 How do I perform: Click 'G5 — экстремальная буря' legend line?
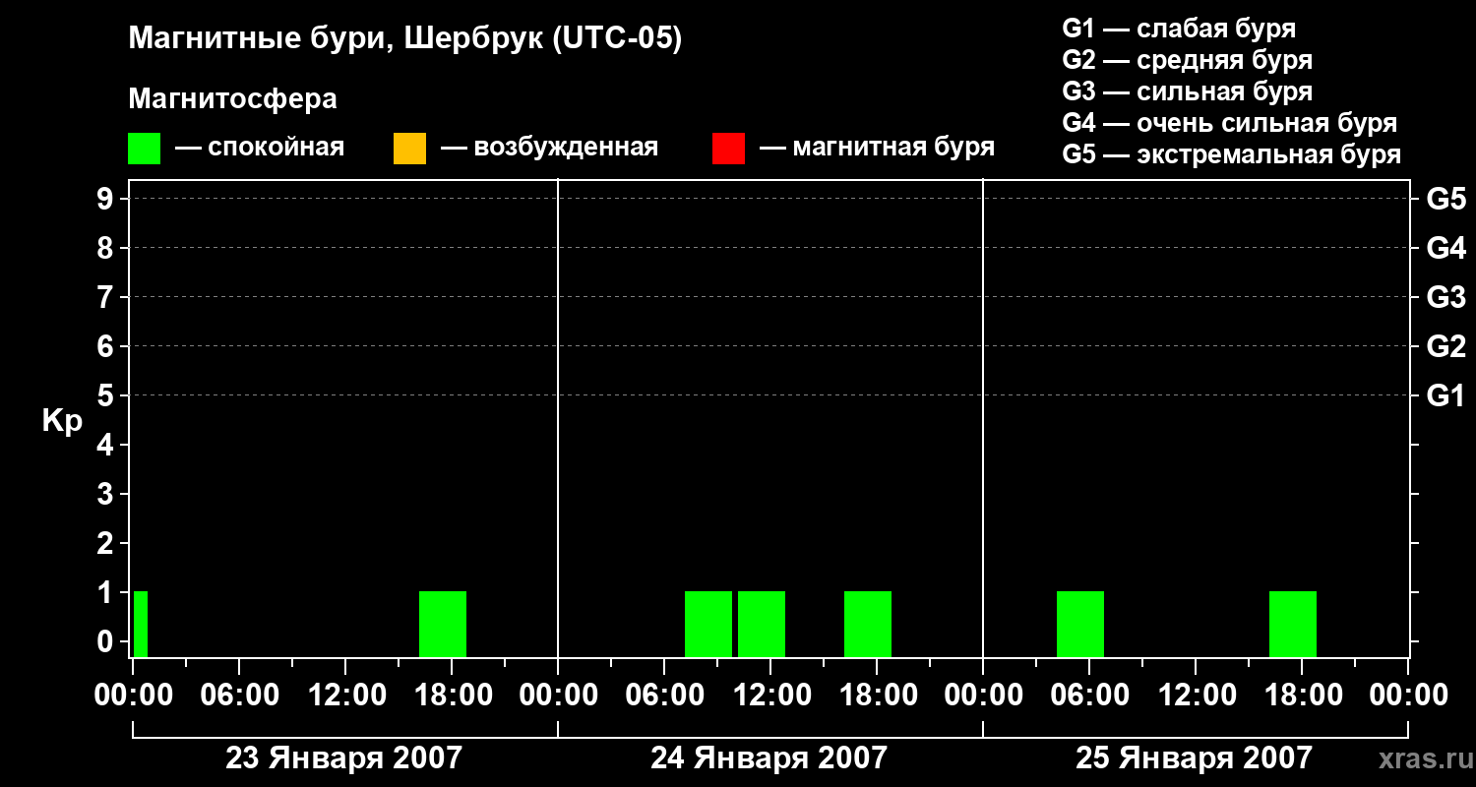tap(1232, 154)
